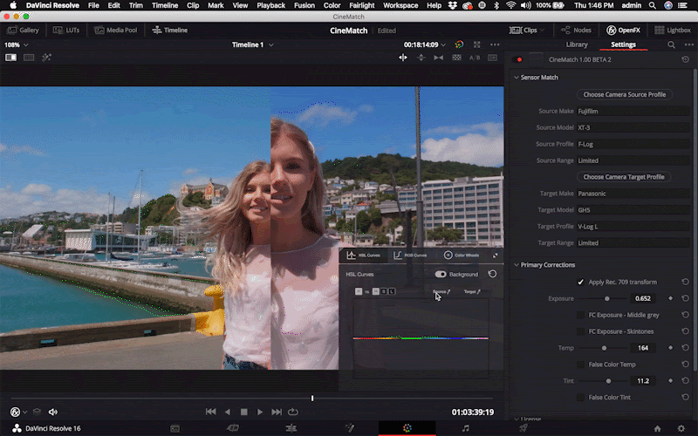The image size is (698, 436).
Task: Uncheck Apply Rec. 709 transform
Action: tap(581, 283)
